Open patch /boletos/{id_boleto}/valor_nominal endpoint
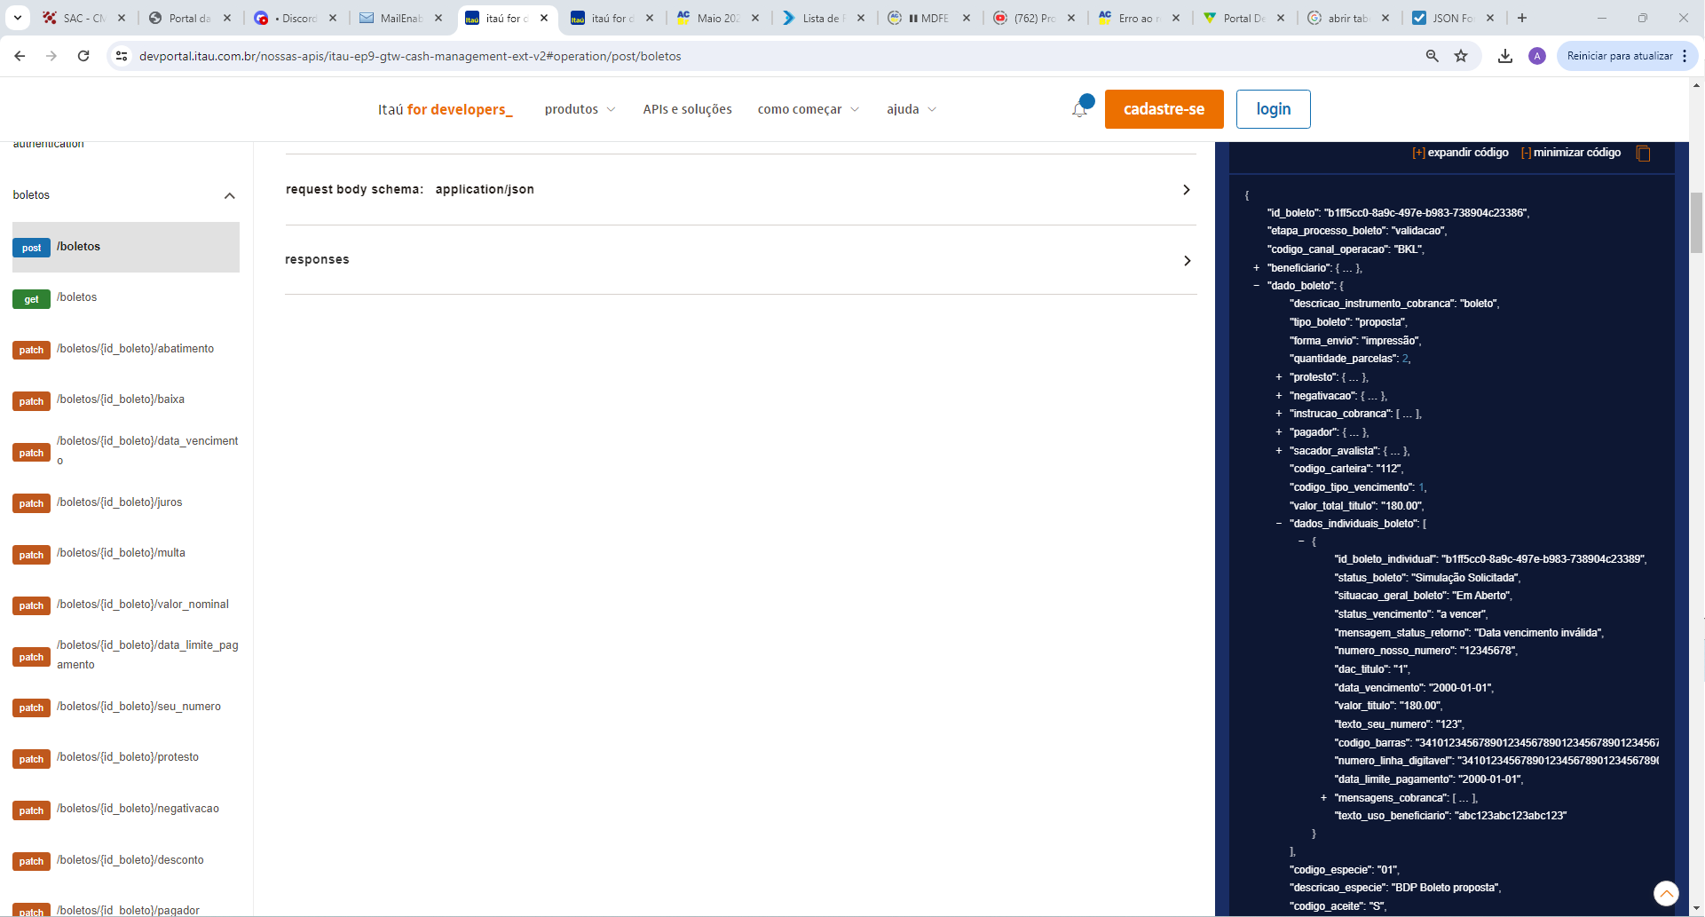This screenshot has height=917, width=1705. (126, 605)
